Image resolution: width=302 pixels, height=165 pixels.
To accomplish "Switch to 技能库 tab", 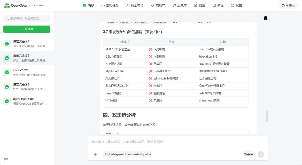I will click(x=158, y=6).
